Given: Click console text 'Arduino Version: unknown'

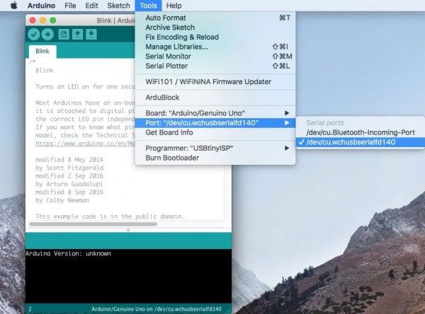Looking at the screenshot, I should [x=68, y=254].
